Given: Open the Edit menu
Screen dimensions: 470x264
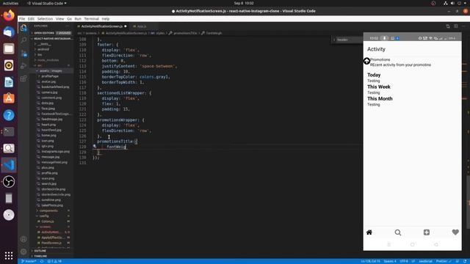Looking at the screenshot, I should (31, 18).
